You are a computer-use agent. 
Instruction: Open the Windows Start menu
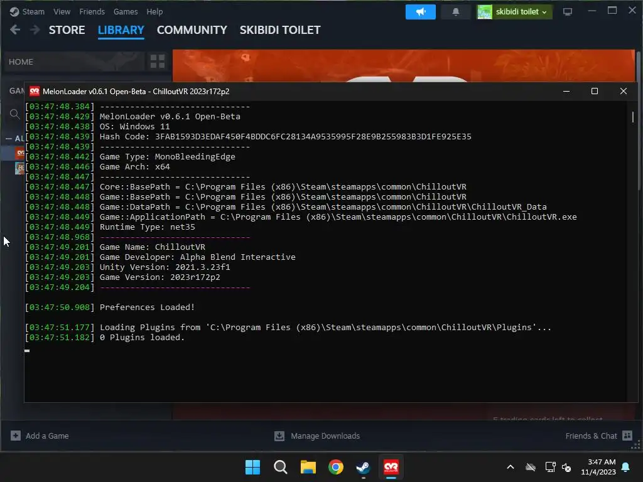pos(252,467)
